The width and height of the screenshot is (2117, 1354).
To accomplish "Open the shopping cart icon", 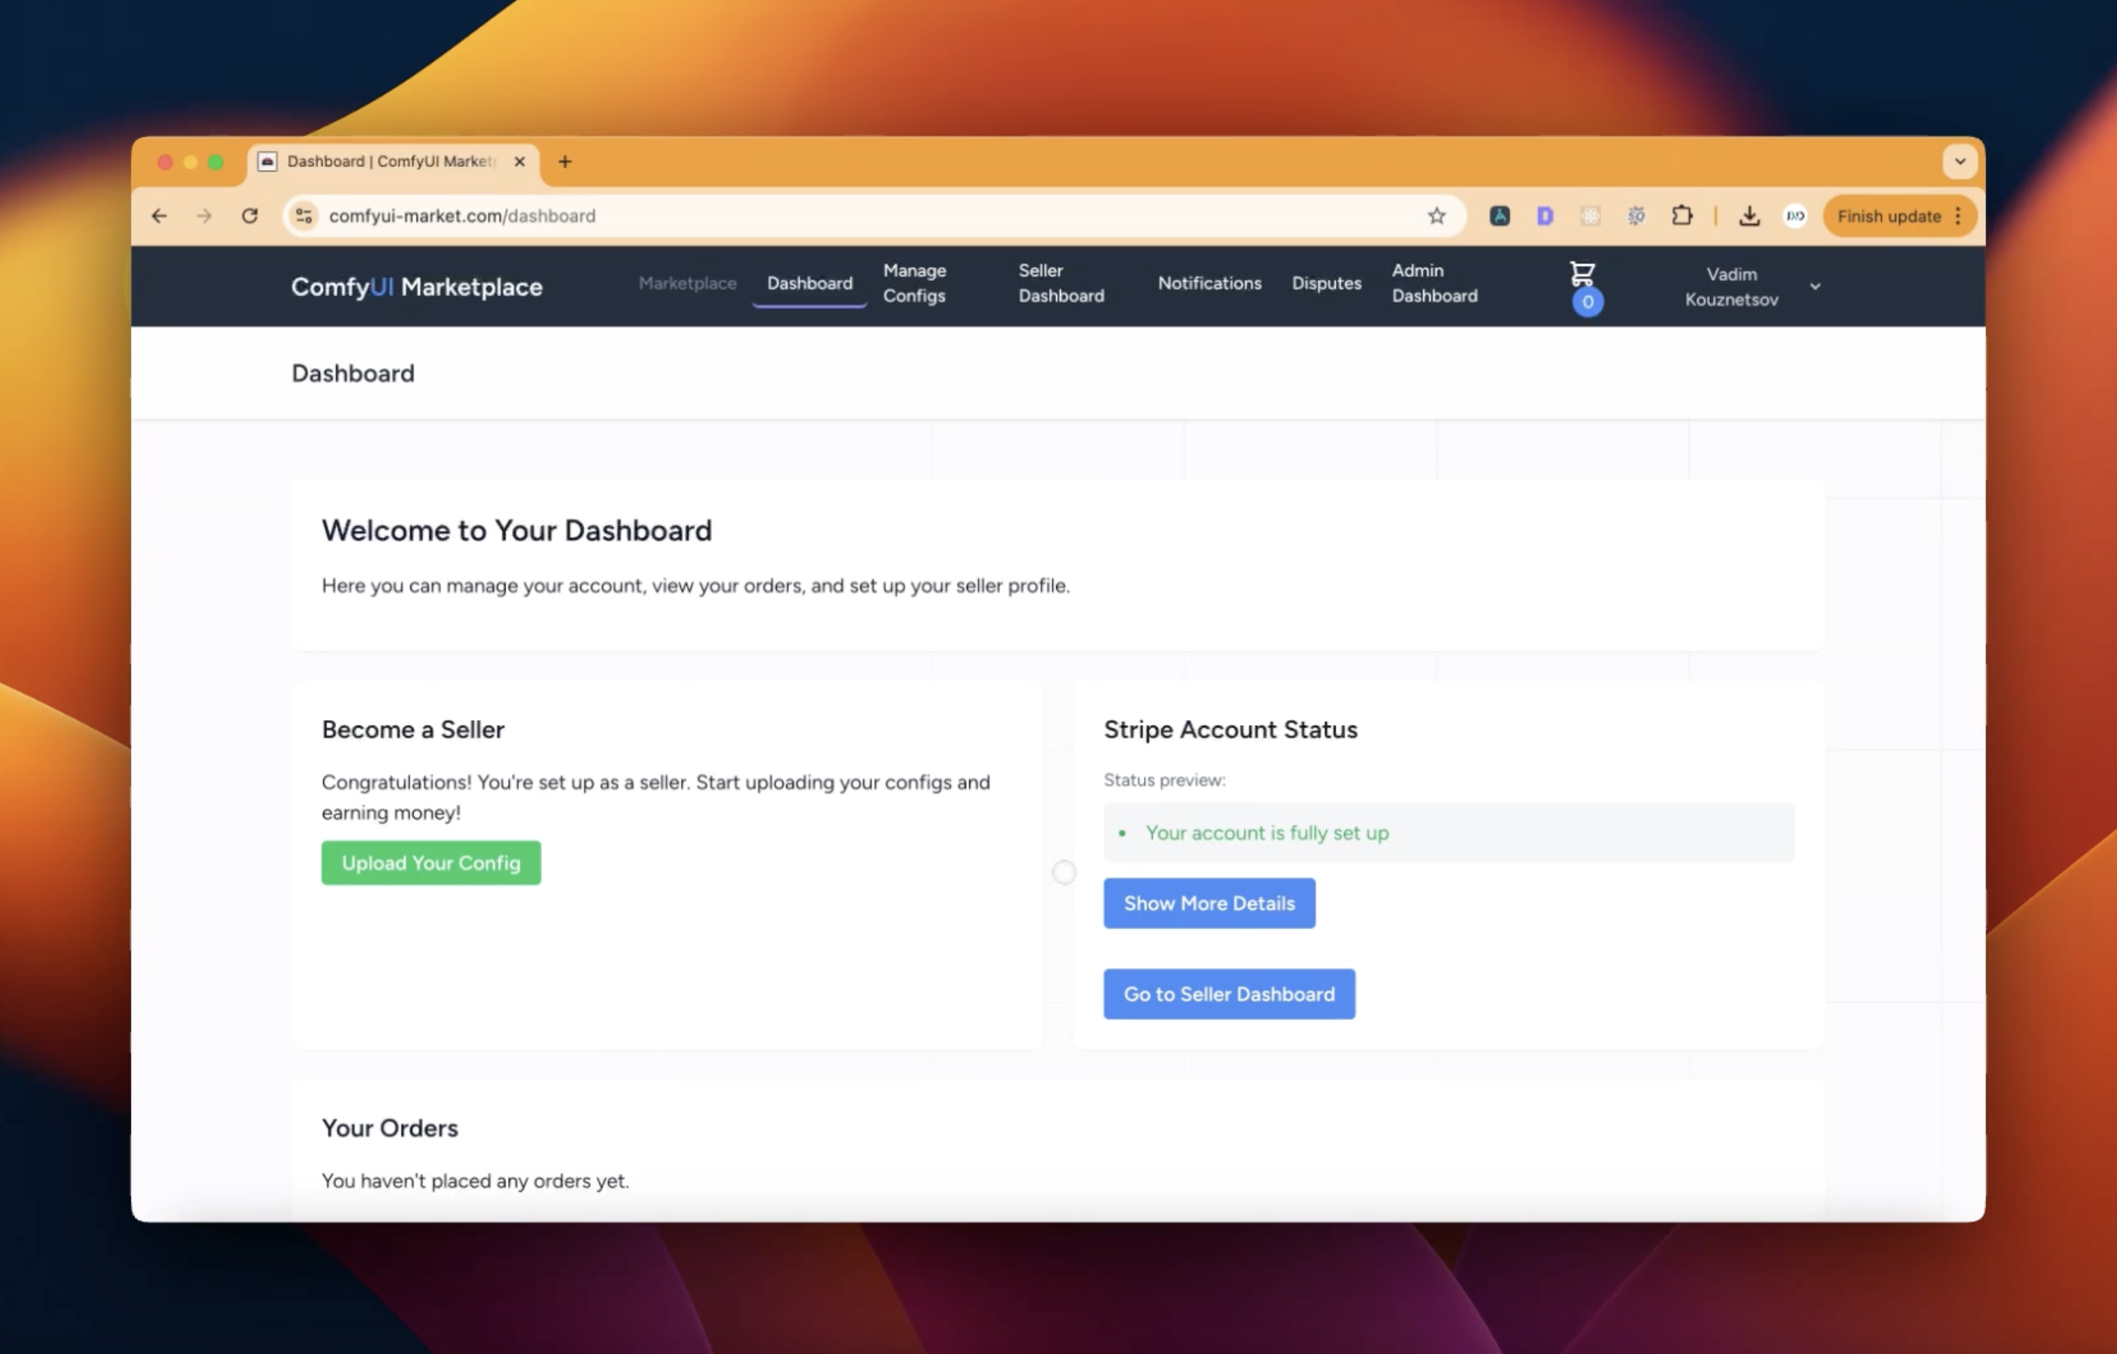I will coord(1581,275).
